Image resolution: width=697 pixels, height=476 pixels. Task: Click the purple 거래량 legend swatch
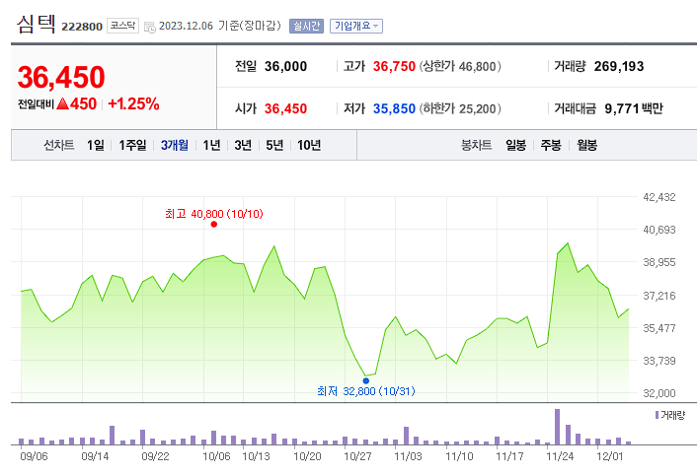coord(657,415)
